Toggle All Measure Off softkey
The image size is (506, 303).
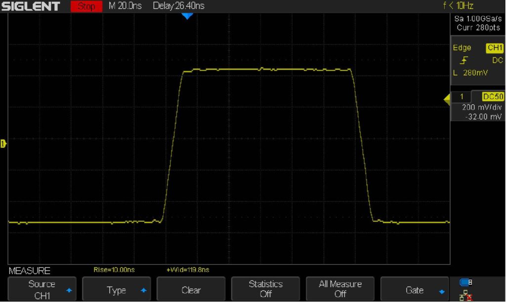tap(339, 289)
